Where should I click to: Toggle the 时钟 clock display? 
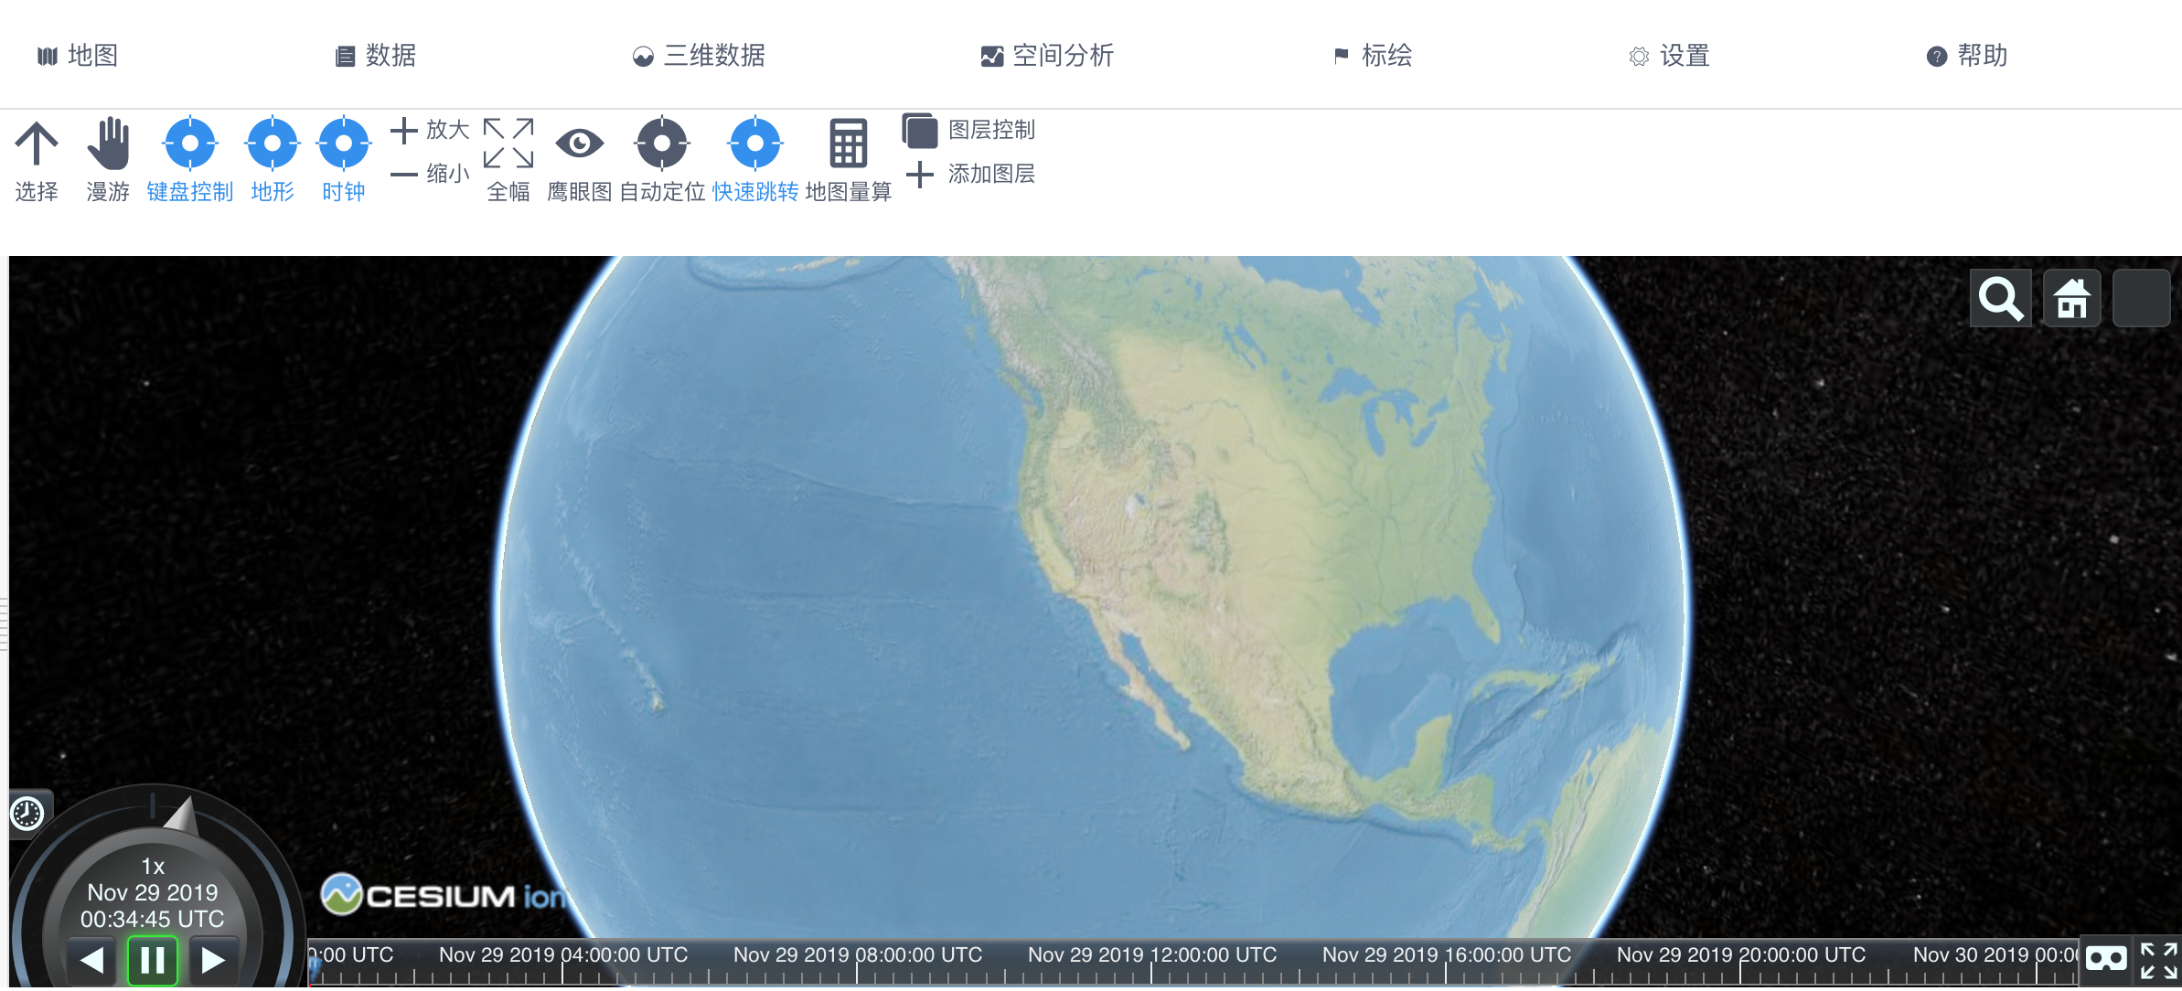pos(344,144)
